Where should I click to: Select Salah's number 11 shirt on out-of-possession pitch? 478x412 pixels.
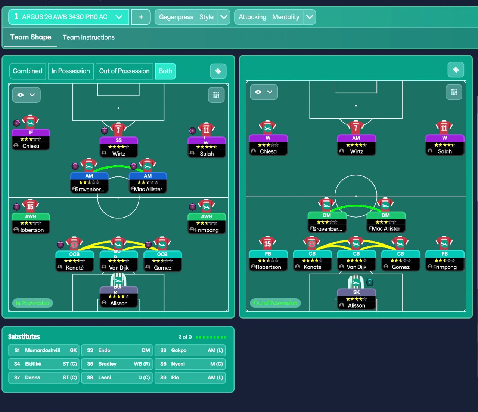pyautogui.click(x=444, y=127)
